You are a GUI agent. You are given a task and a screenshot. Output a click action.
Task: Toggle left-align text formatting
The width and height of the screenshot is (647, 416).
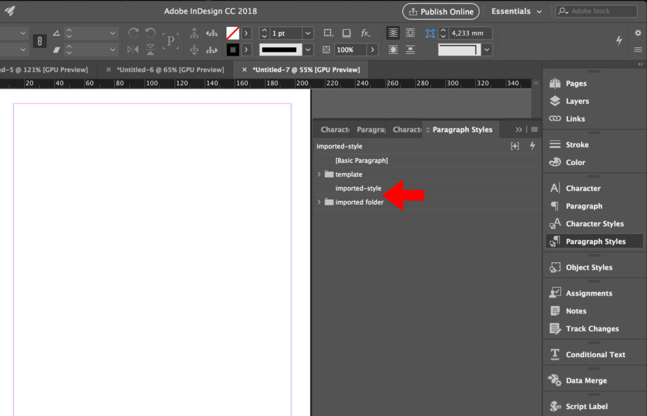click(x=393, y=32)
